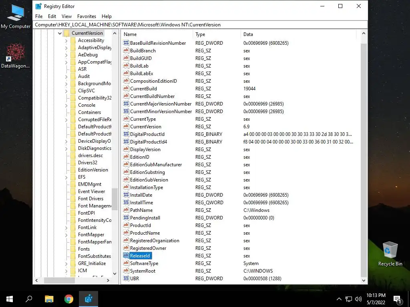The height and width of the screenshot is (307, 410).
Task: Open the File menu
Action: tap(39, 16)
